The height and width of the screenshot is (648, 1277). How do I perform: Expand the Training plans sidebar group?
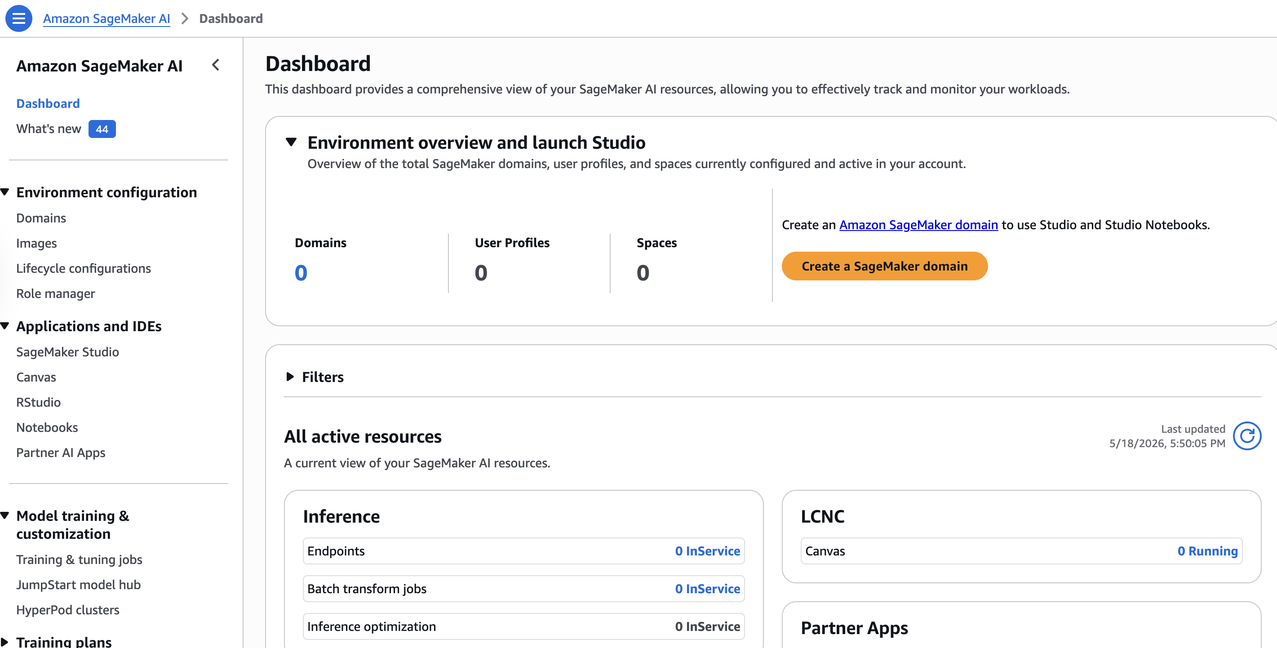tap(5, 642)
